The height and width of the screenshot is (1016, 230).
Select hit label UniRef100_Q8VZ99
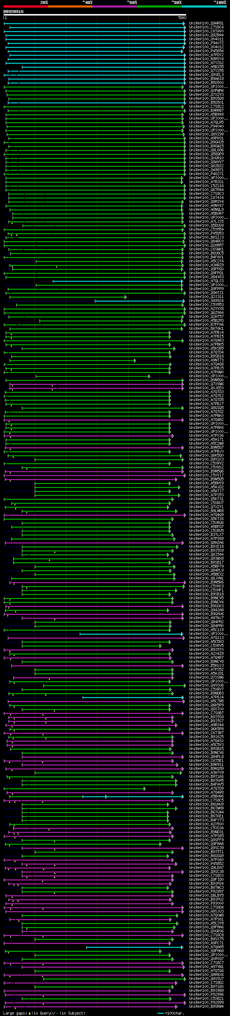click(x=206, y=134)
